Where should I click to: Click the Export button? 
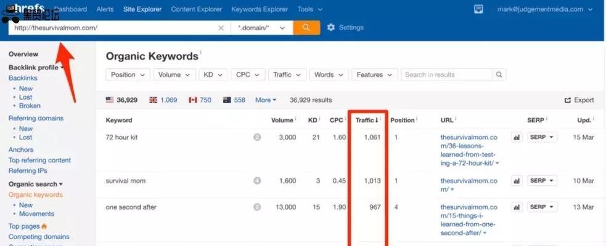coord(579,100)
